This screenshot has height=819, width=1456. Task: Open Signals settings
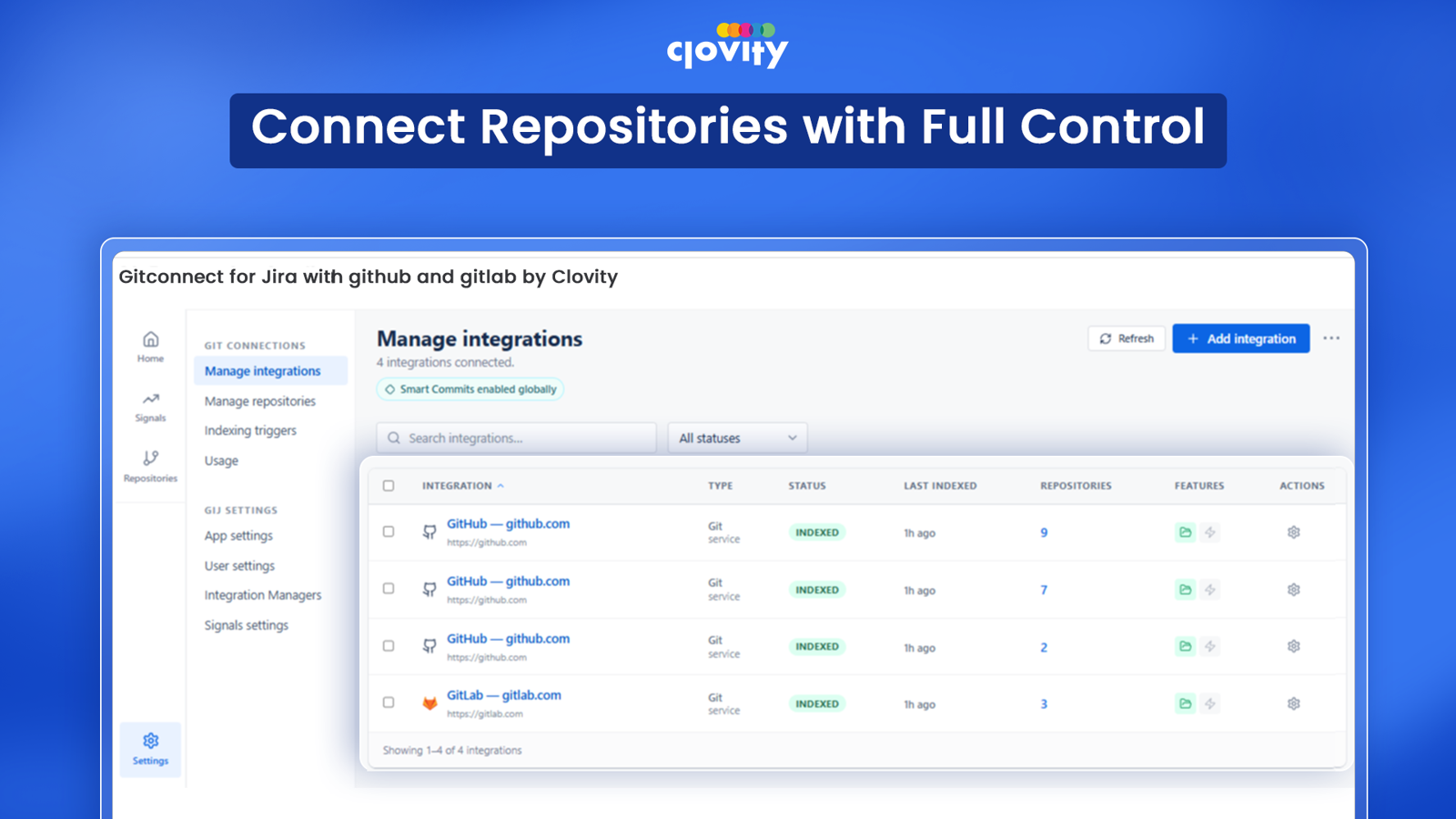point(247,625)
